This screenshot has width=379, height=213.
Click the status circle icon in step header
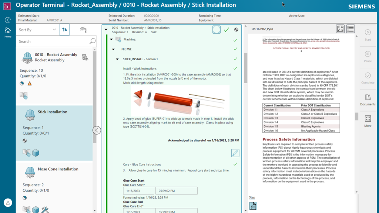coord(236,30)
